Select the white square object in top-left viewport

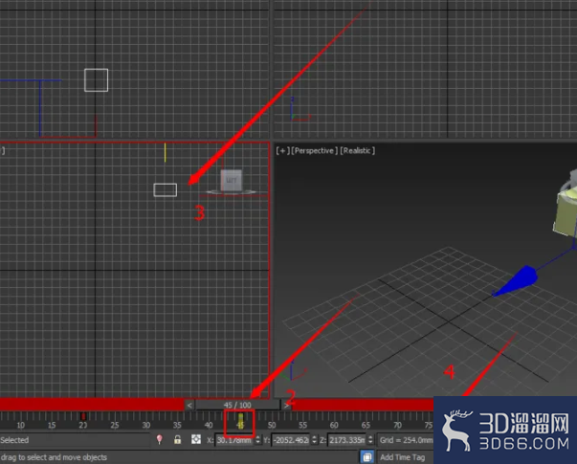tap(96, 80)
